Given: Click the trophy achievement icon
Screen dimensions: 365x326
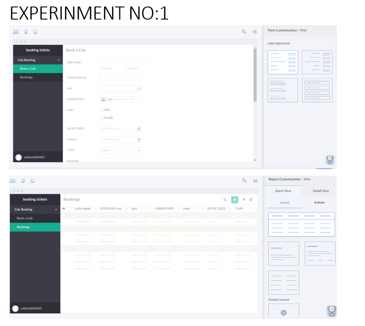Looking at the screenshot, I should pyautogui.click(x=331, y=160).
